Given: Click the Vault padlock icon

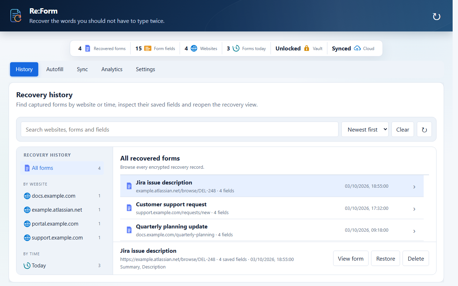Looking at the screenshot, I should pyautogui.click(x=306, y=48).
